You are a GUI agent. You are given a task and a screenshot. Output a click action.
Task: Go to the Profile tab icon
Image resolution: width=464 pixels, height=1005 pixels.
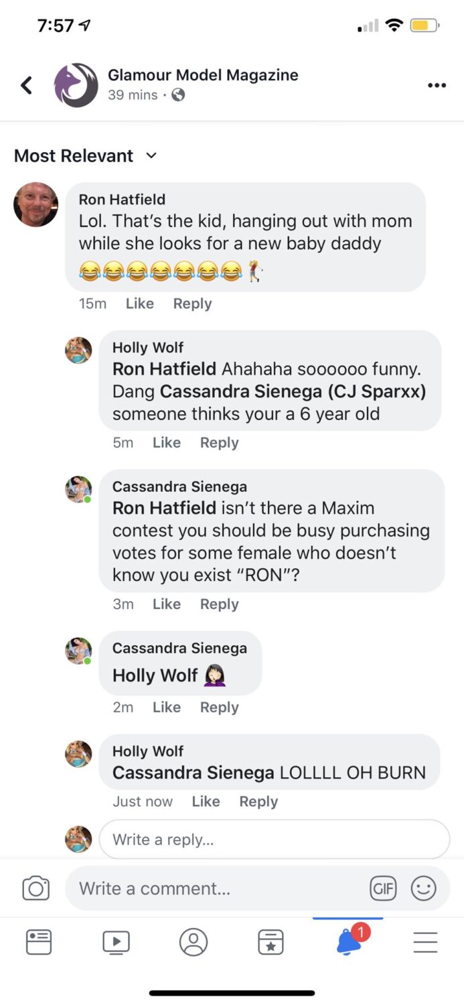pos(194,942)
